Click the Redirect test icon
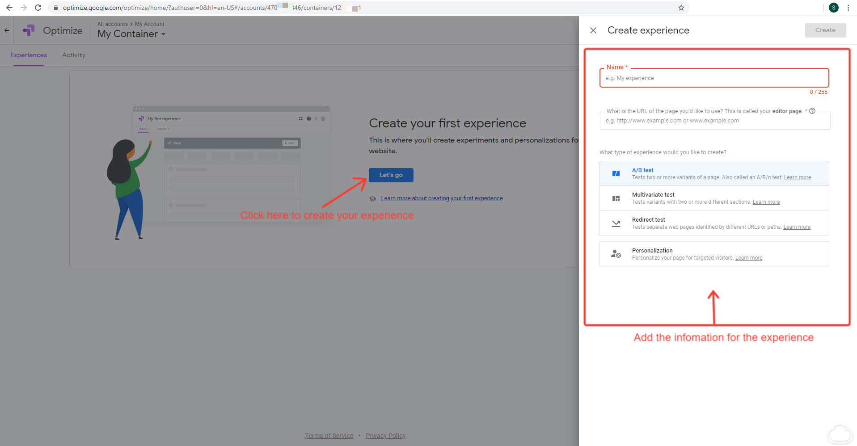This screenshot has width=857, height=446. coord(616,223)
